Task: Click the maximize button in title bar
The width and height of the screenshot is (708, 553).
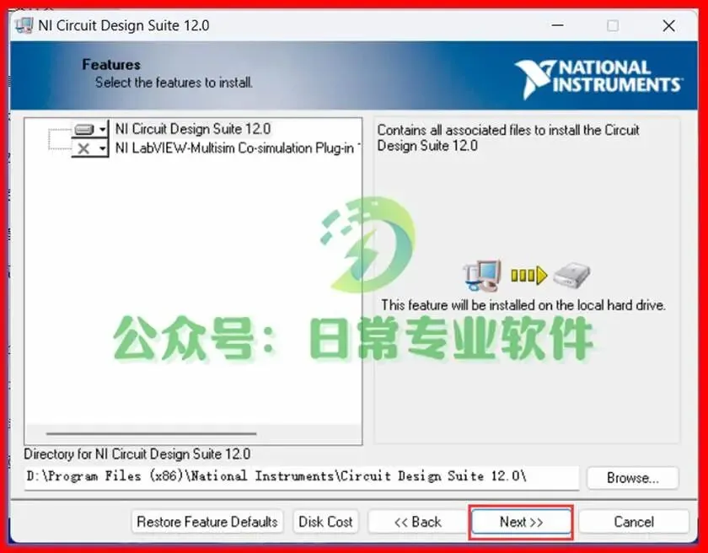Action: (x=613, y=25)
